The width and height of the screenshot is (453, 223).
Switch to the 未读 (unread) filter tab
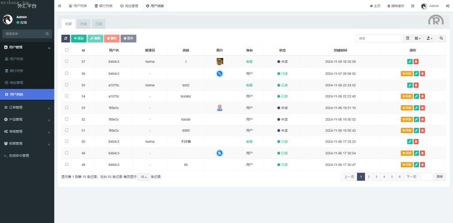(x=83, y=24)
